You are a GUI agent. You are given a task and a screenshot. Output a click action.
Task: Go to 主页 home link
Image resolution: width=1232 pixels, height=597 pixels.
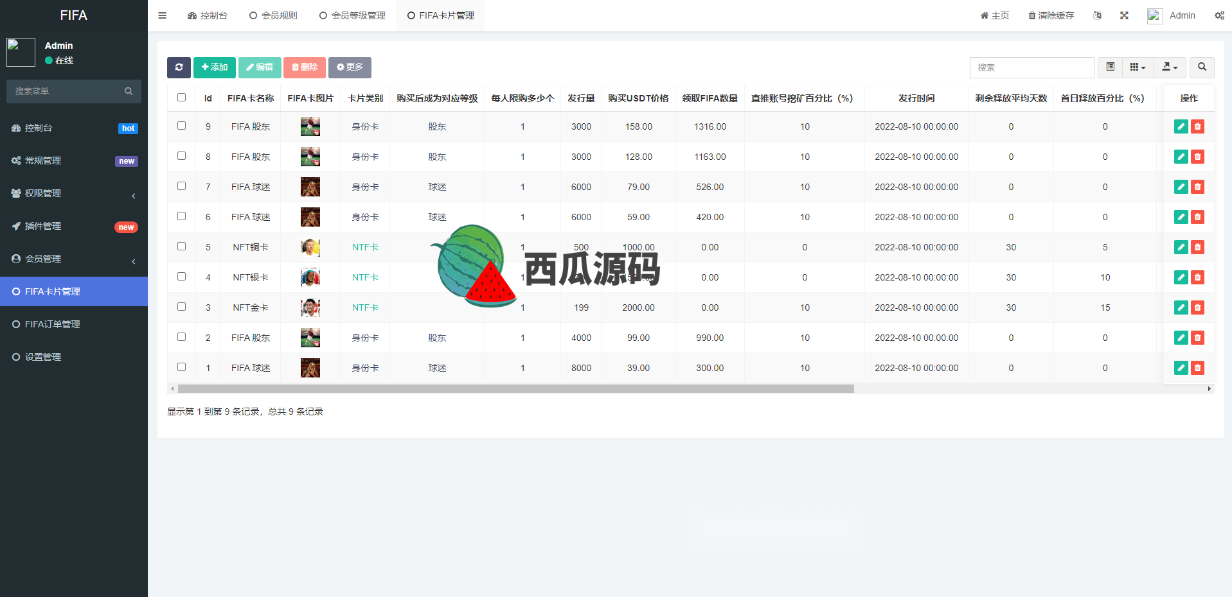coord(994,15)
